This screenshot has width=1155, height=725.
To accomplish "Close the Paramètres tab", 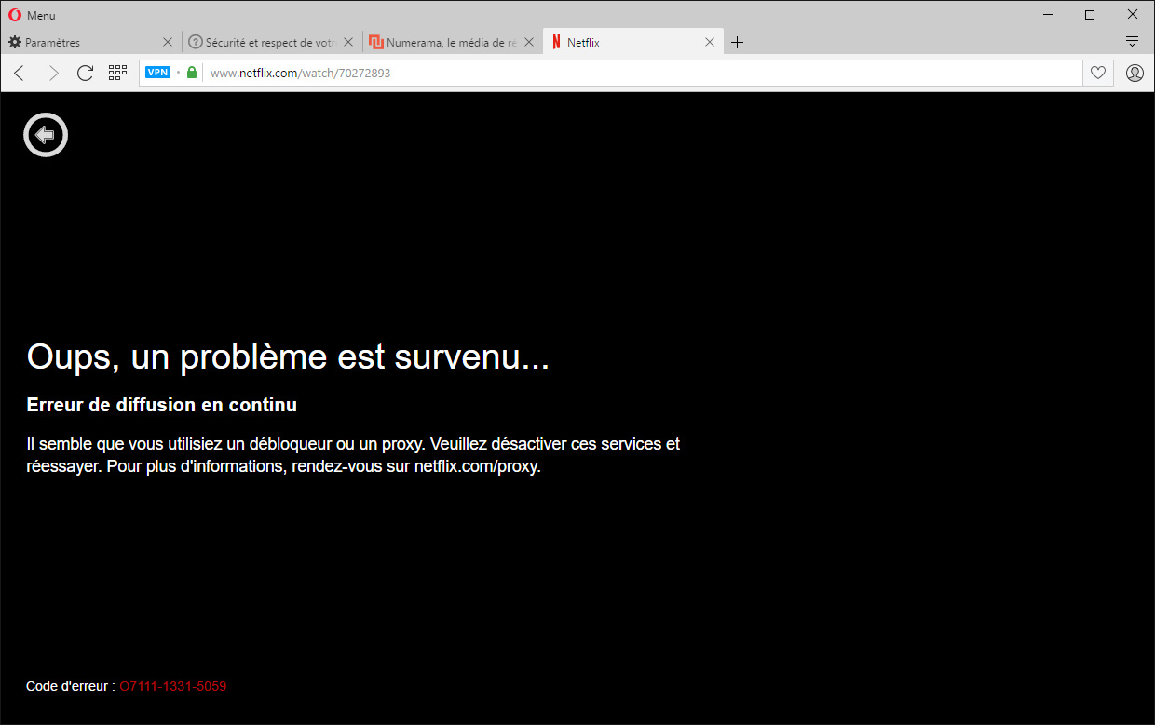I will 168,42.
